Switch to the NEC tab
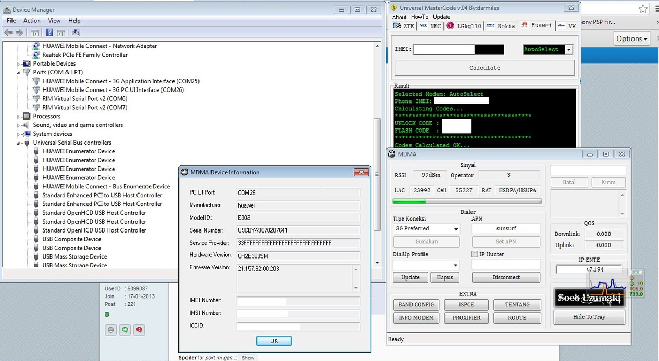The width and height of the screenshot is (659, 361). pyautogui.click(x=431, y=26)
